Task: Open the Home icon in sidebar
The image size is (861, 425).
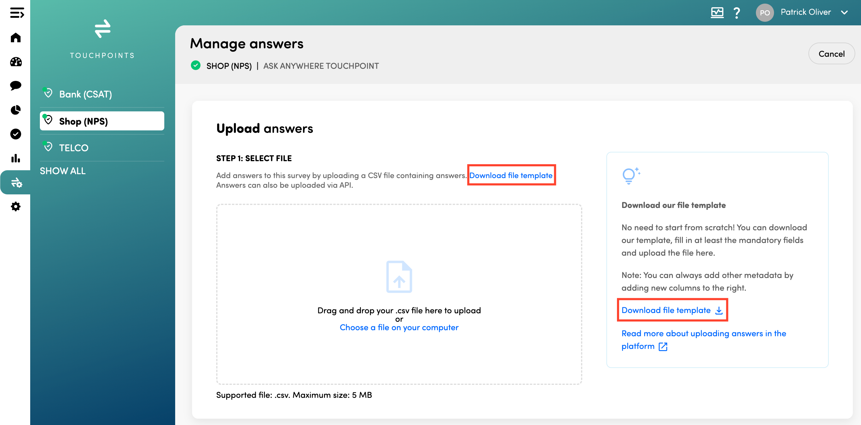Action: coord(16,37)
